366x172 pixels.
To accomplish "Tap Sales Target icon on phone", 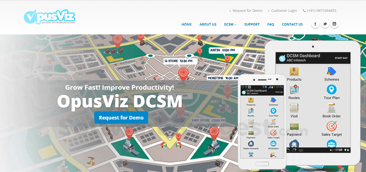I will 273,133.
